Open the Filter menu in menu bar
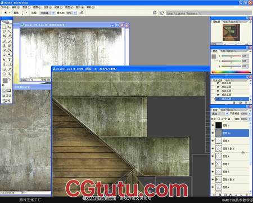The height and width of the screenshot is (203, 253). tap(58, 7)
